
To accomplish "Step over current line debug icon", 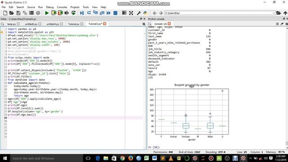I will [89, 13].
